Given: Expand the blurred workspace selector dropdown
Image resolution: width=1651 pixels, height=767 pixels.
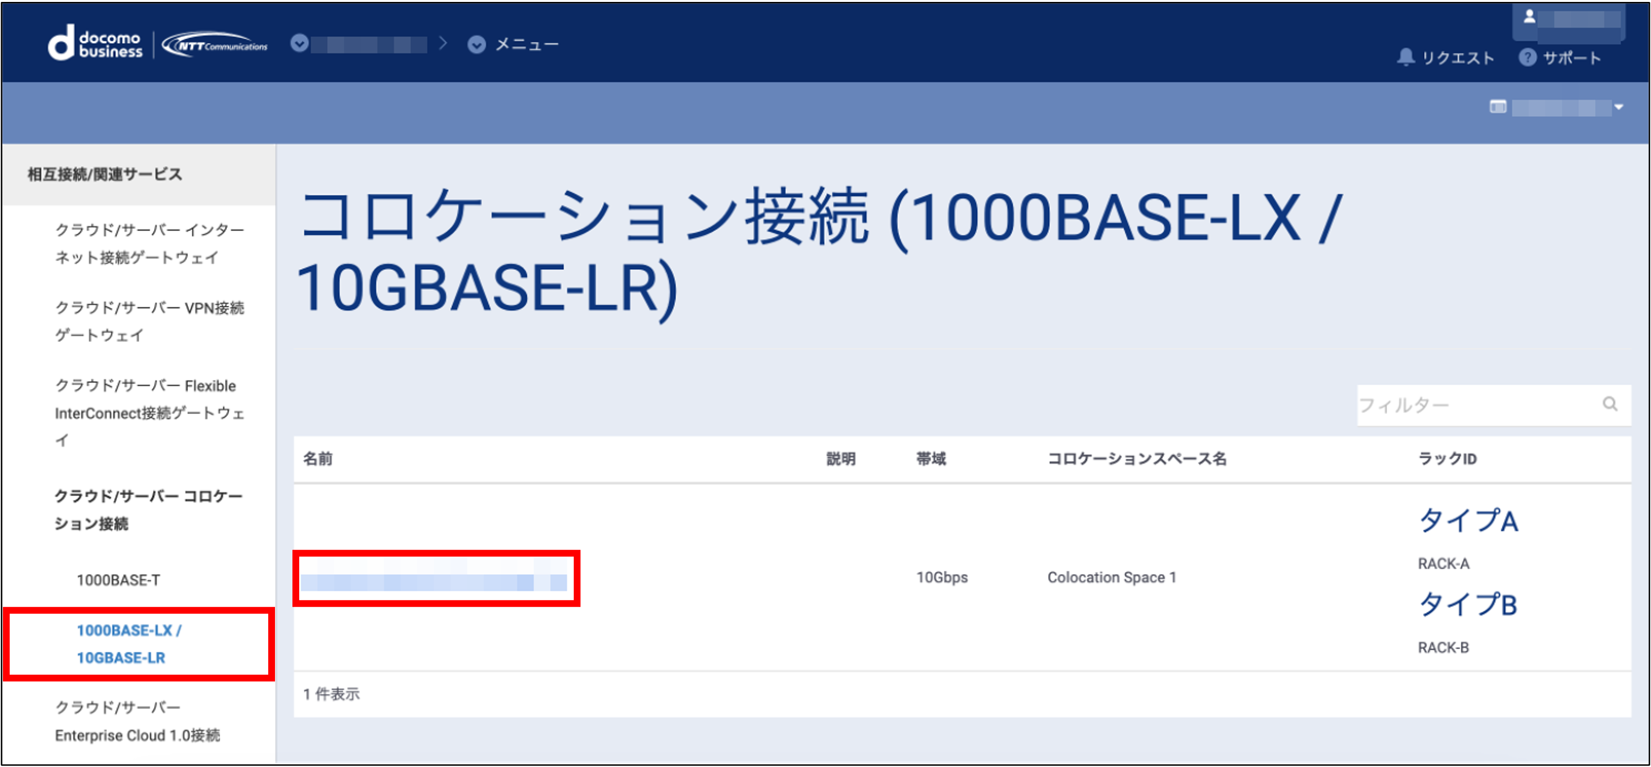Looking at the screenshot, I should [299, 44].
